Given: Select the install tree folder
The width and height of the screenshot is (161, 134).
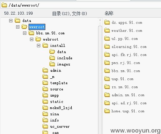Looking at the screenshot, I should [x=57, y=45].
